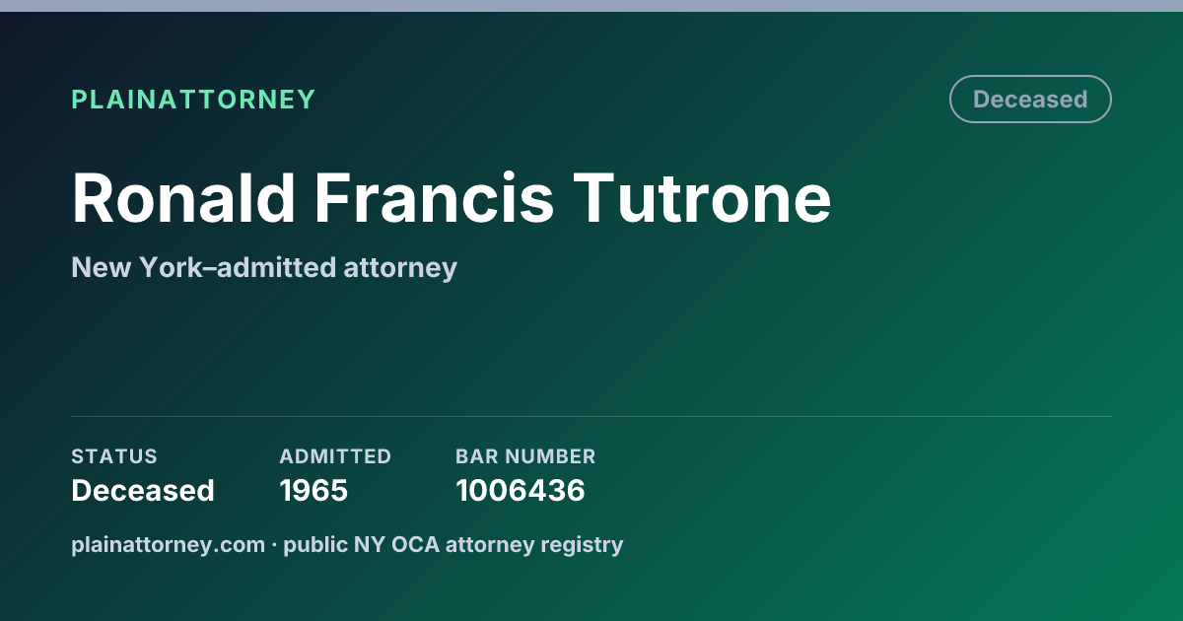
Task: Select the BAR NUMBER field label
Action: tap(525, 456)
